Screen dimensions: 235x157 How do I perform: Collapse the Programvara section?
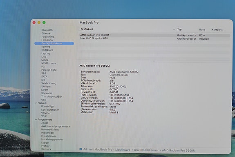coord(36,120)
